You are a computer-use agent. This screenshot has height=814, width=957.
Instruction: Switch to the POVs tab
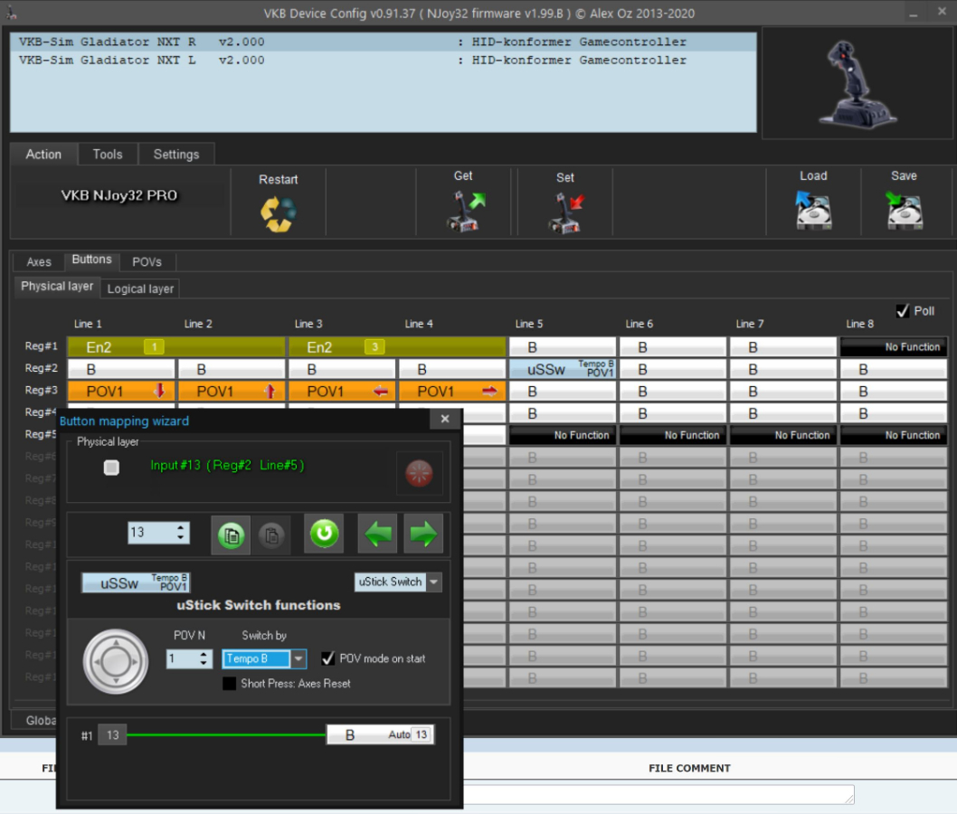[x=147, y=261]
